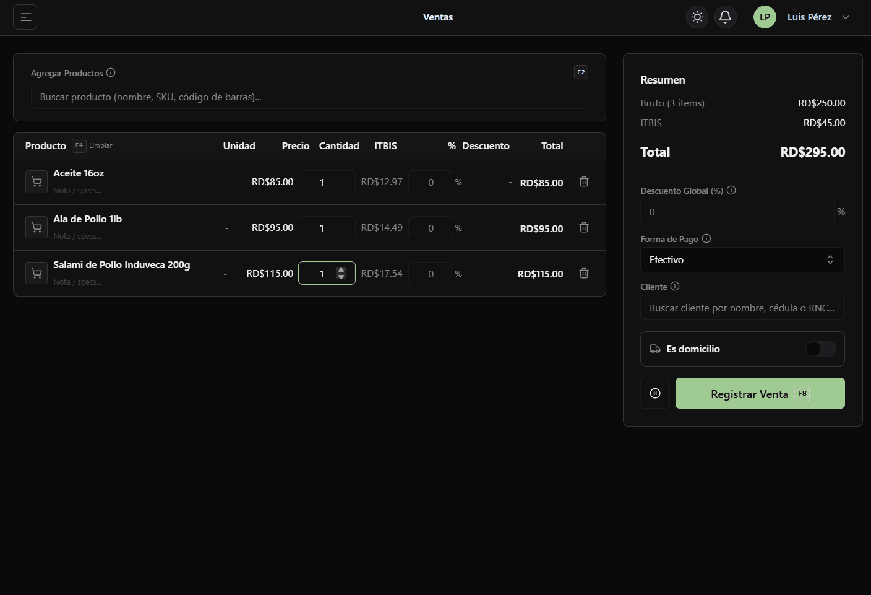Viewport: 871px width, 595px height.
Task: Delete the Aceite 16oz row
Action: pyautogui.click(x=583, y=182)
